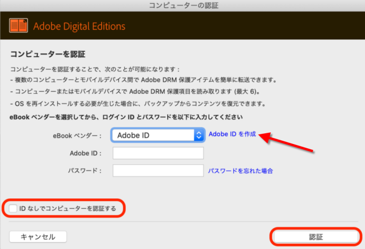Image resolution: width=365 pixels, height=249 pixels.
Task: Click the 認証 button
Action: coord(316,237)
